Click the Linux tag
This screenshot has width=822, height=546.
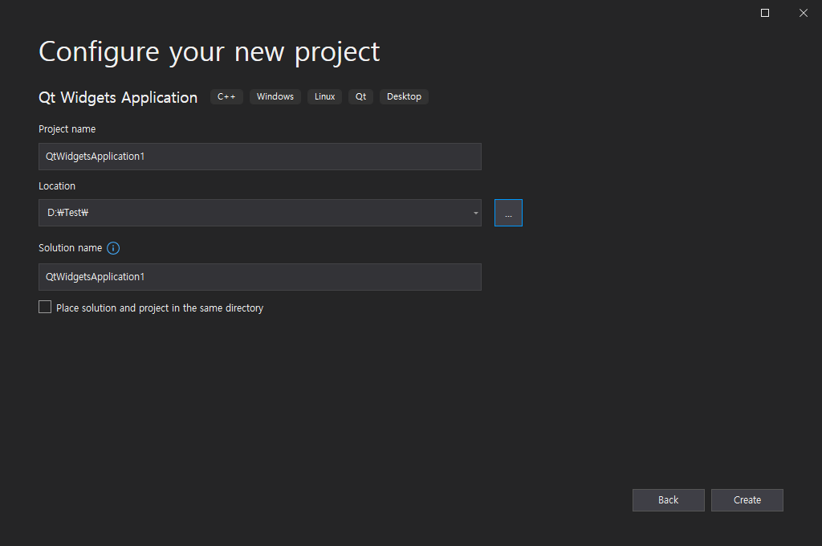coord(324,96)
